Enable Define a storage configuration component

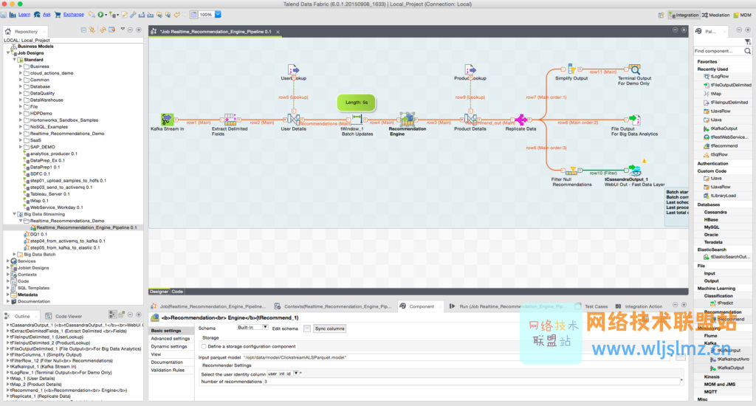204,346
